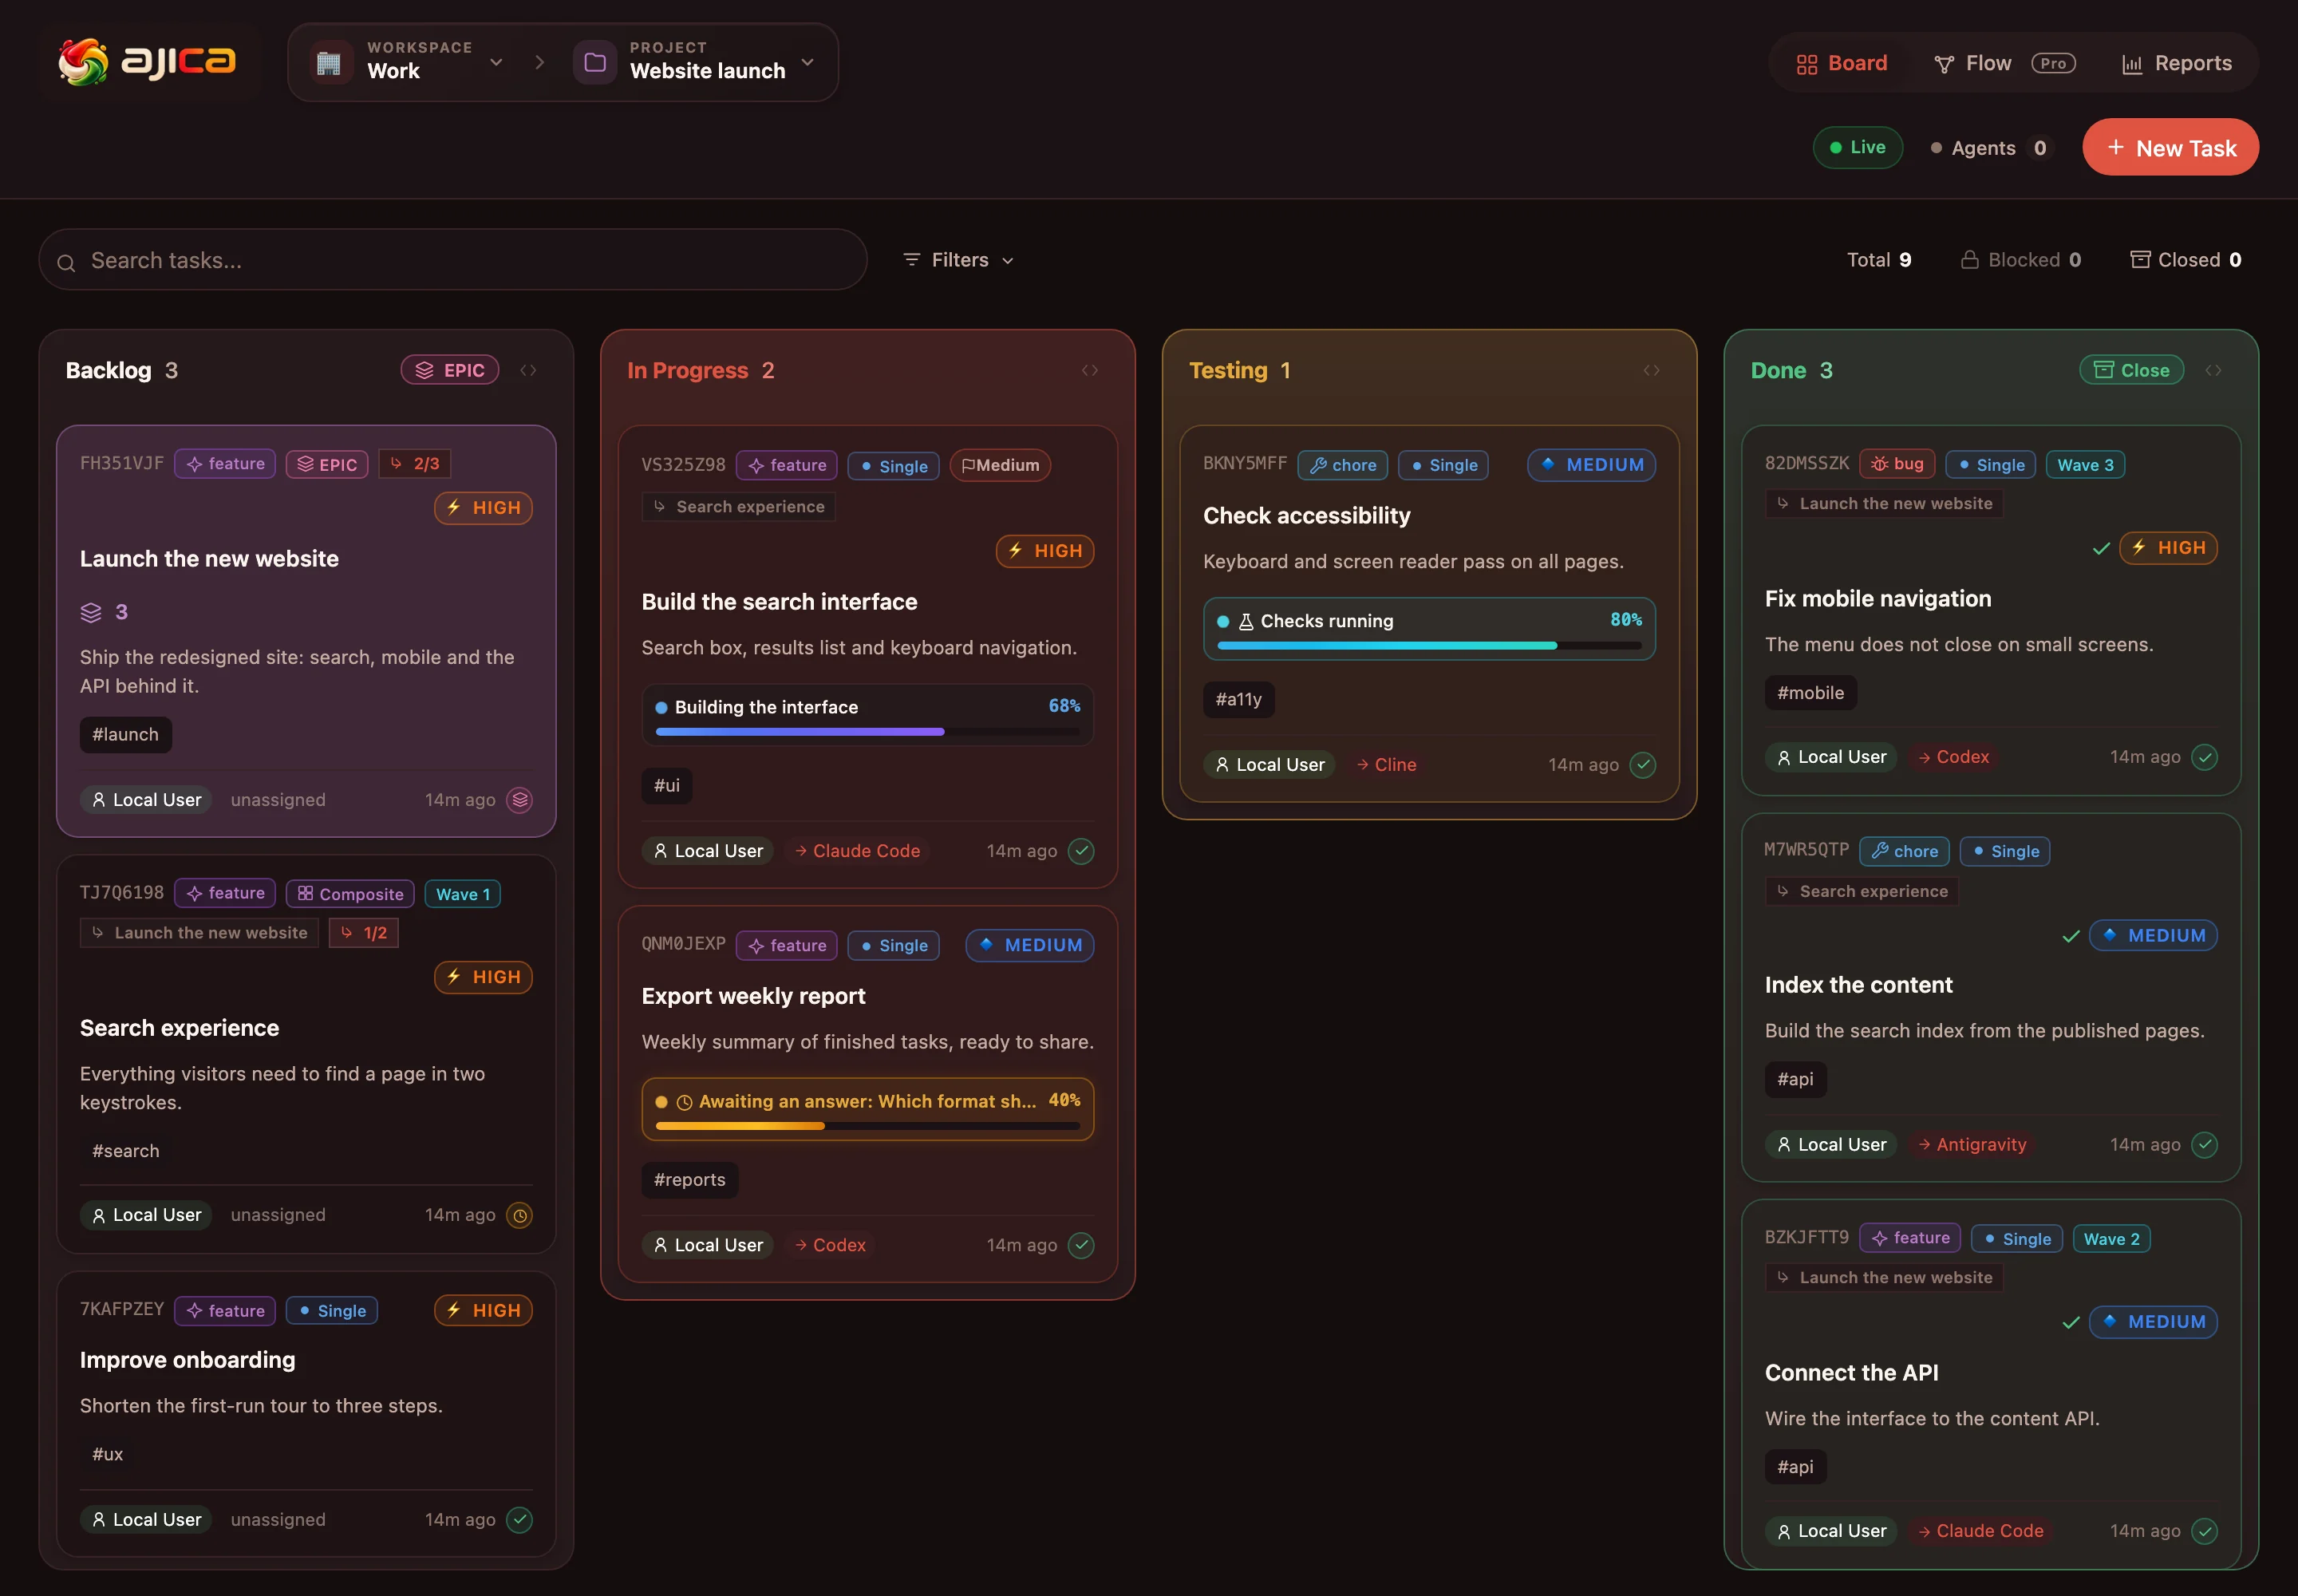The height and width of the screenshot is (1596, 2298).
Task: Click the status checkmark on Check accessibility card
Action: [x=1643, y=765]
